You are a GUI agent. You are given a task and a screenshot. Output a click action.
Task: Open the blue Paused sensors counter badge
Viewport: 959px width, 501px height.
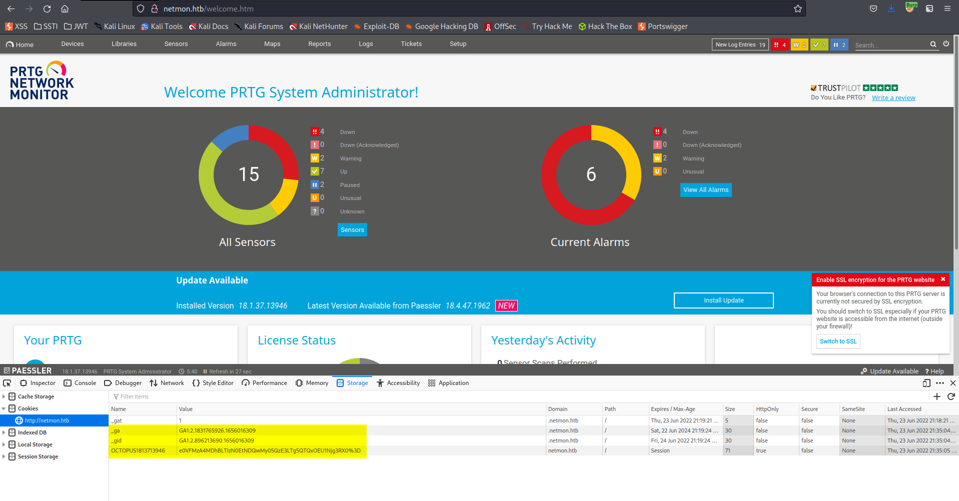point(839,44)
